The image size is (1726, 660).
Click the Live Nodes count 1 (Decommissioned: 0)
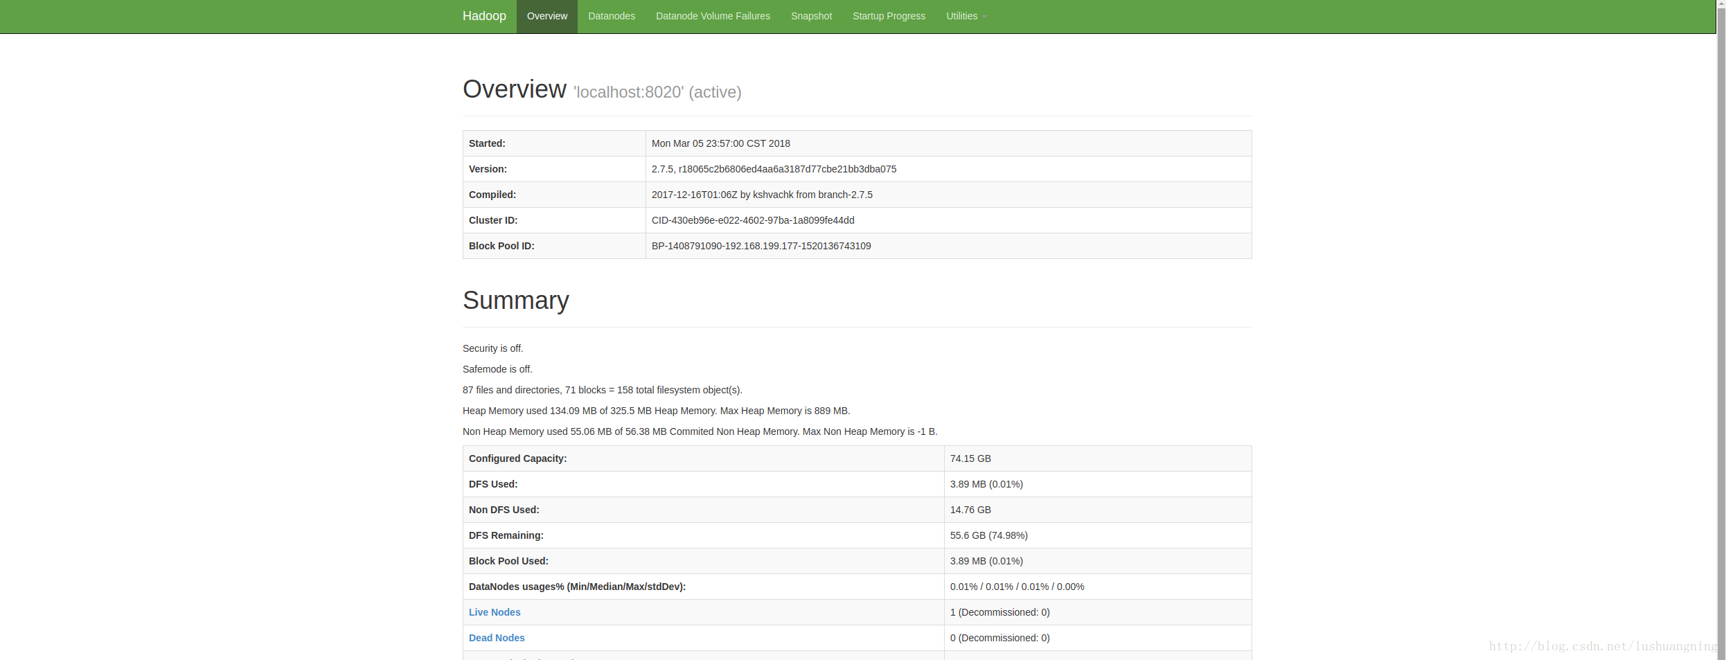point(1000,612)
